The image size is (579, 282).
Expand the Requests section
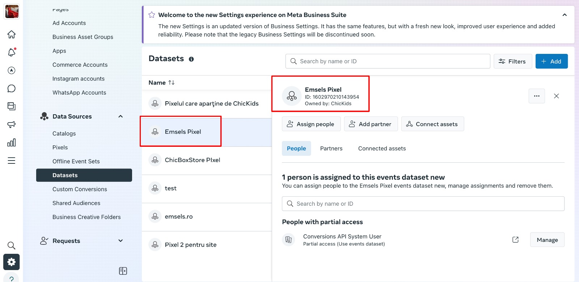click(x=121, y=241)
